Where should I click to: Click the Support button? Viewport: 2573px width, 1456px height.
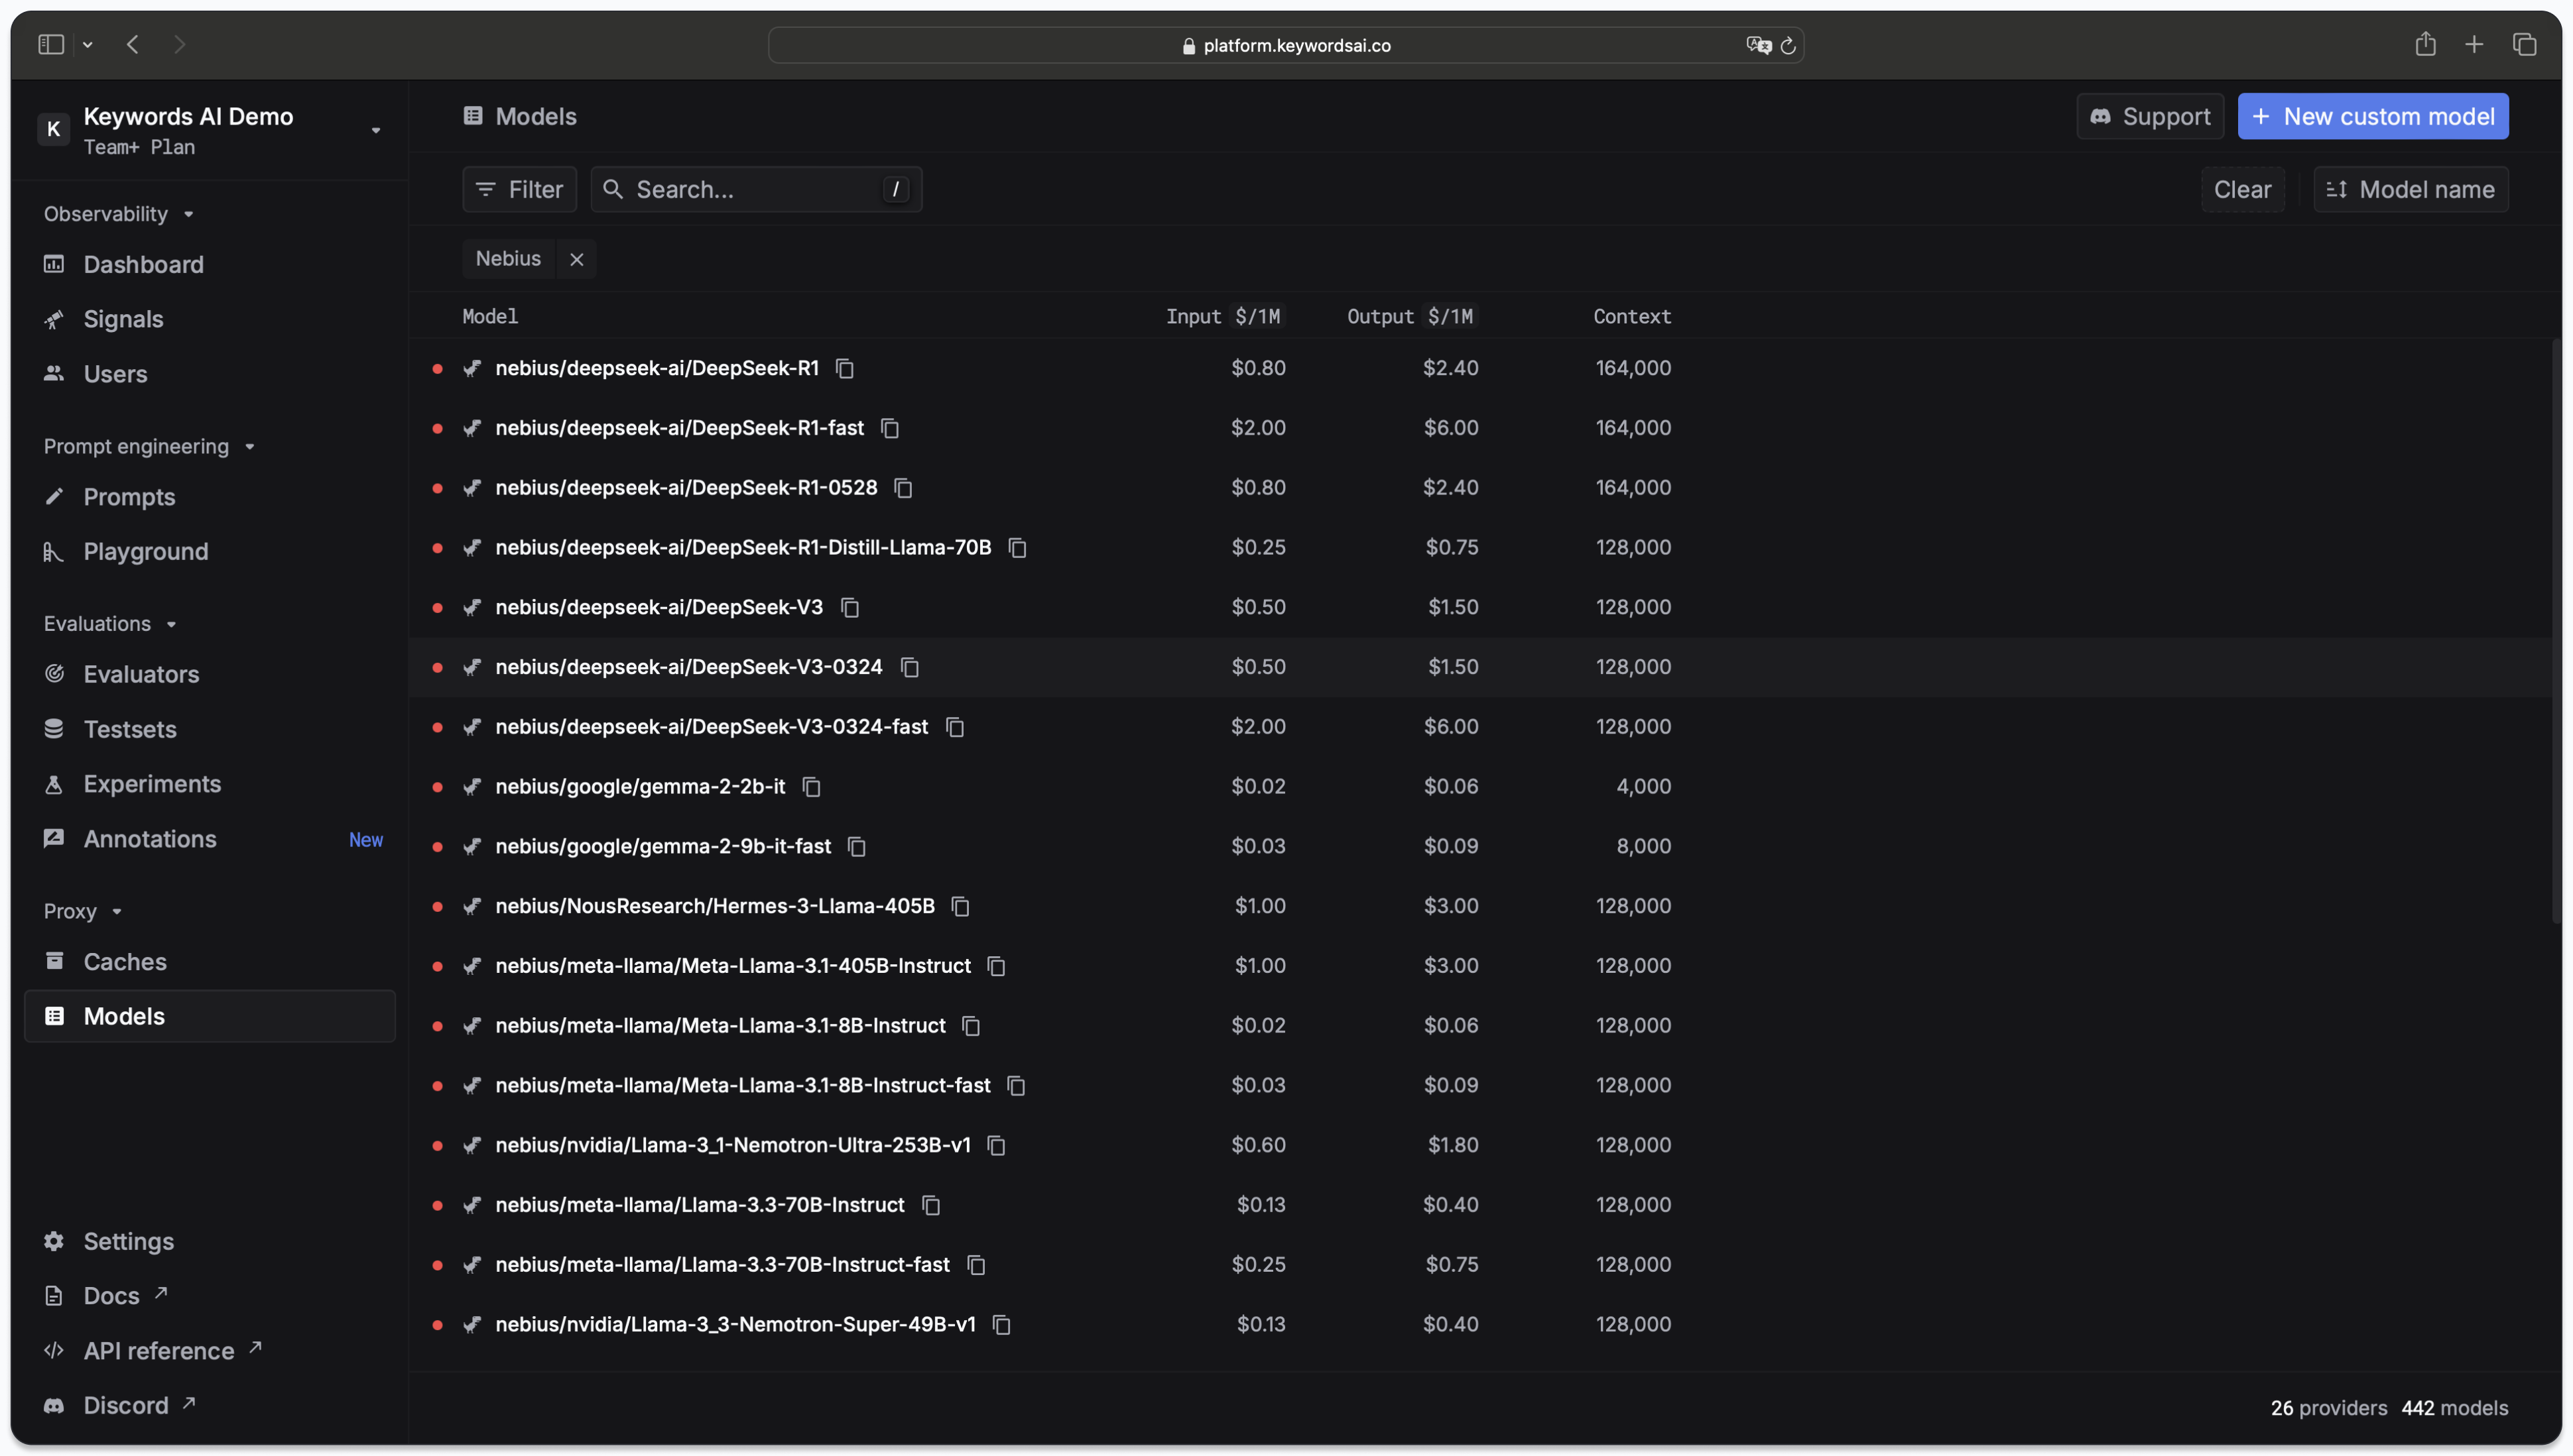[2150, 116]
